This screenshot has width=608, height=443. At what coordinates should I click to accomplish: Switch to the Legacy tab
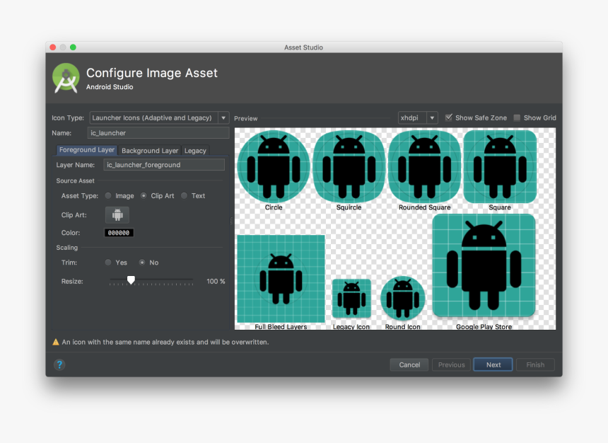(195, 151)
